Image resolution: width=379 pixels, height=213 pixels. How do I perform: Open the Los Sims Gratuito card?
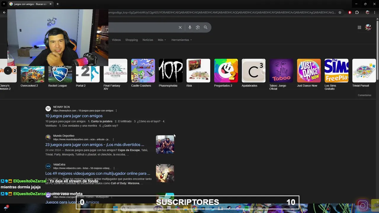[x=336, y=75]
